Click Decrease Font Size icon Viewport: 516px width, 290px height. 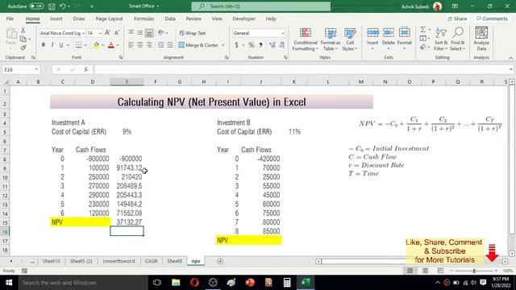tap(117, 33)
